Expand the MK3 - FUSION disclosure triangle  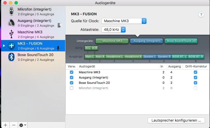click(4, 46)
